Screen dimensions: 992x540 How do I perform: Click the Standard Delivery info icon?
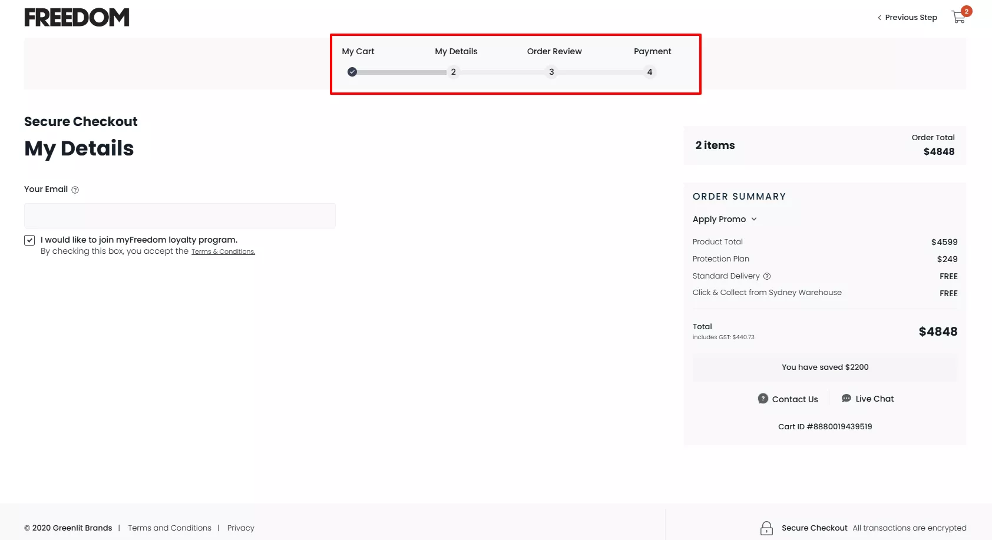pos(767,276)
